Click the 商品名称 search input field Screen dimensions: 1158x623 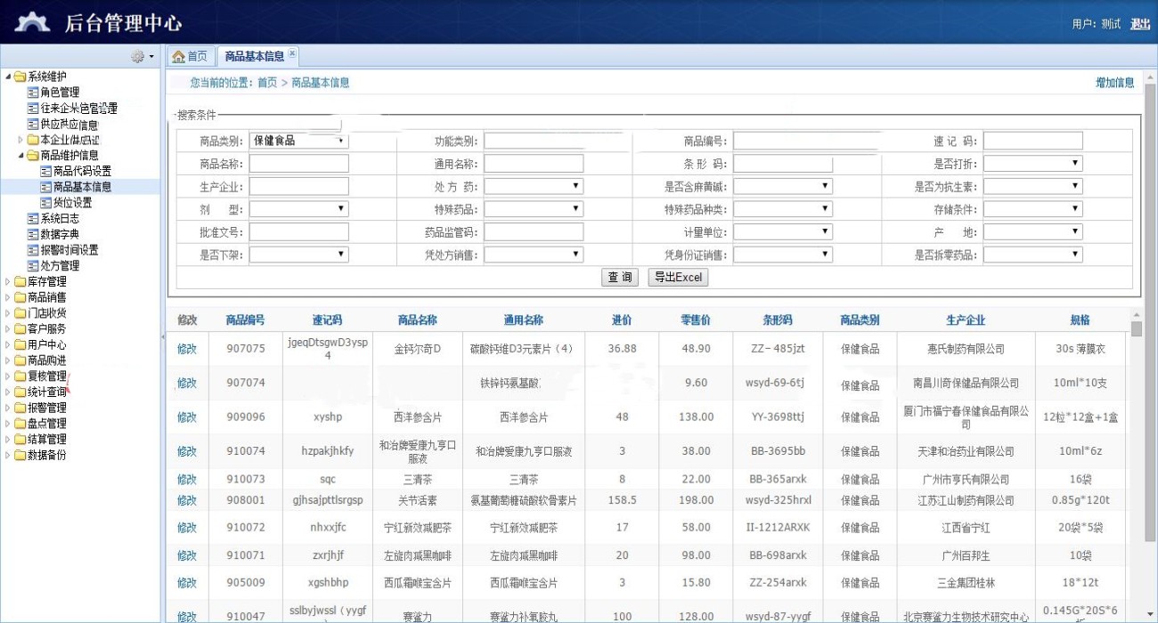(298, 164)
